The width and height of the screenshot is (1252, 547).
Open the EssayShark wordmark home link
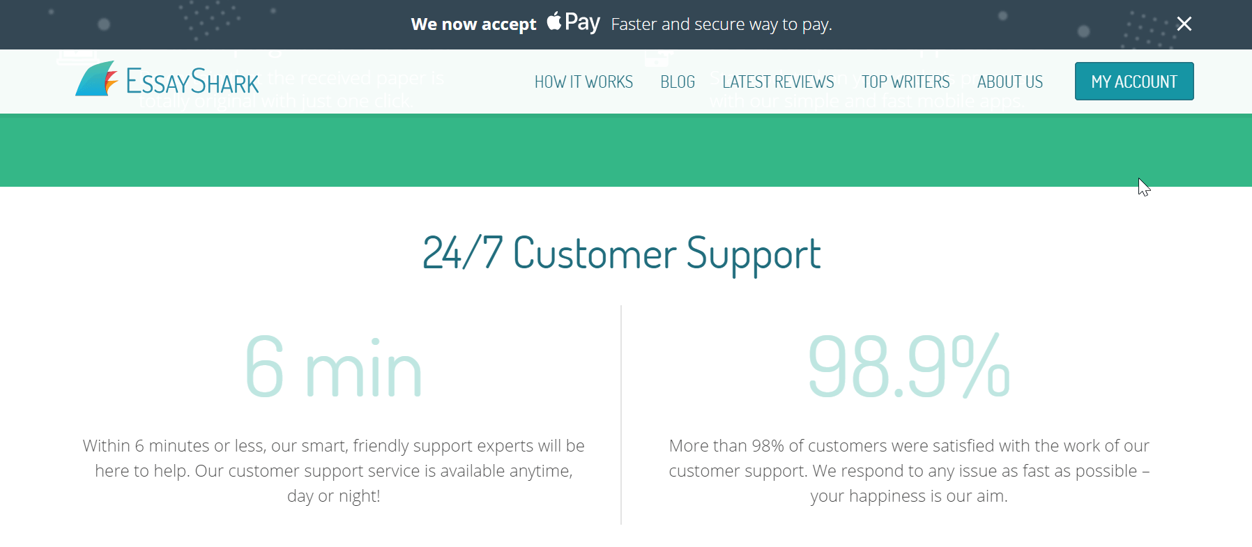pyautogui.click(x=192, y=82)
